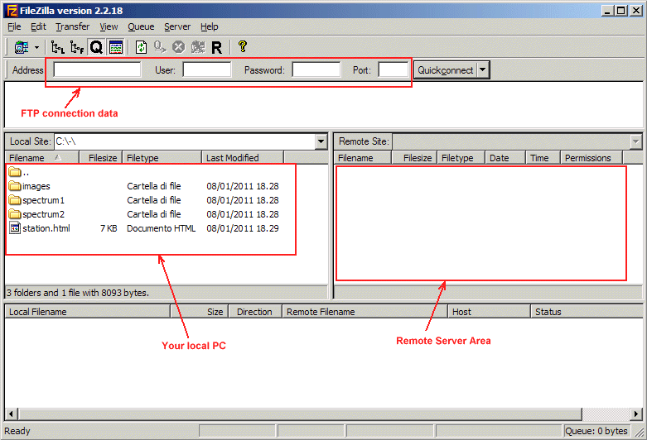Click the Refresh toolbar icon

pos(141,47)
